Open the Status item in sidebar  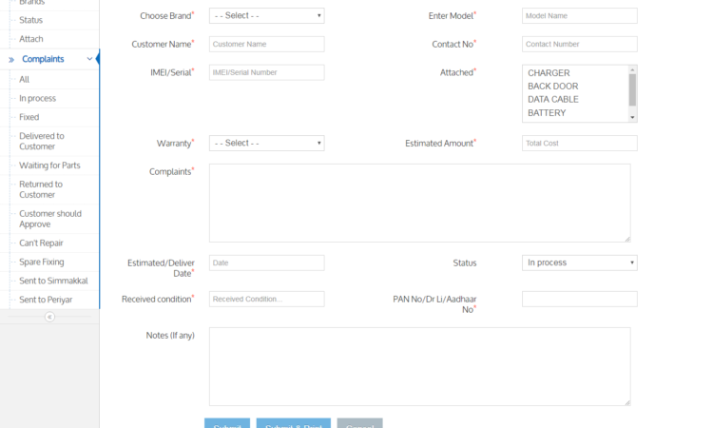pos(31,20)
